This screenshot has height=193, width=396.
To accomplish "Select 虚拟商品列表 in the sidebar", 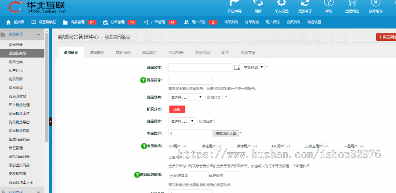I will pyautogui.click(x=19, y=157).
